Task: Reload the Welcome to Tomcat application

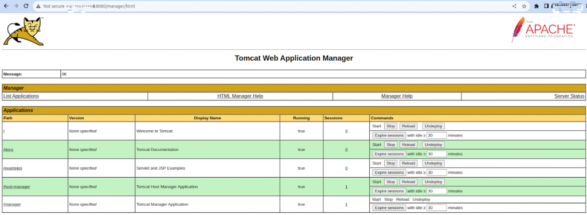Action: [408, 126]
